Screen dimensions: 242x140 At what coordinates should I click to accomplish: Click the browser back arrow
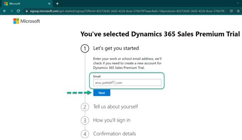pyautogui.click(x=5, y=11)
